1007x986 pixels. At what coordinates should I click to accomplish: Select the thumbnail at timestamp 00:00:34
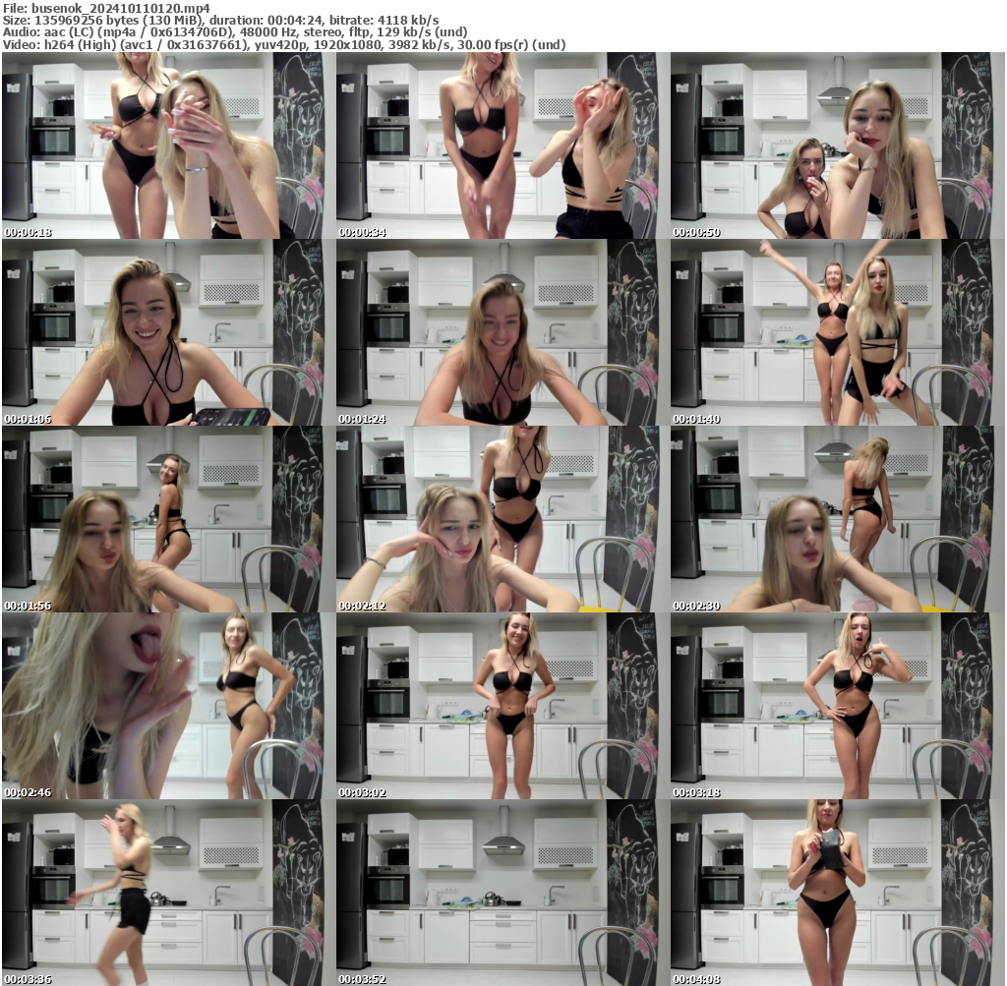pyautogui.click(x=503, y=145)
